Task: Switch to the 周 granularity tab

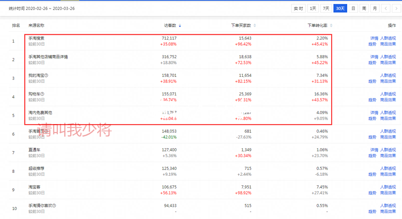Action: coord(364,9)
